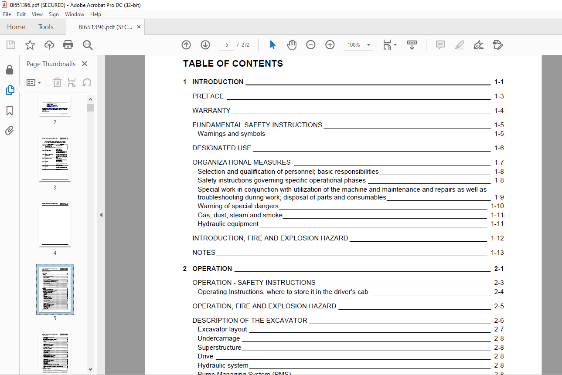Select page 2 thumbnail

tap(55, 106)
